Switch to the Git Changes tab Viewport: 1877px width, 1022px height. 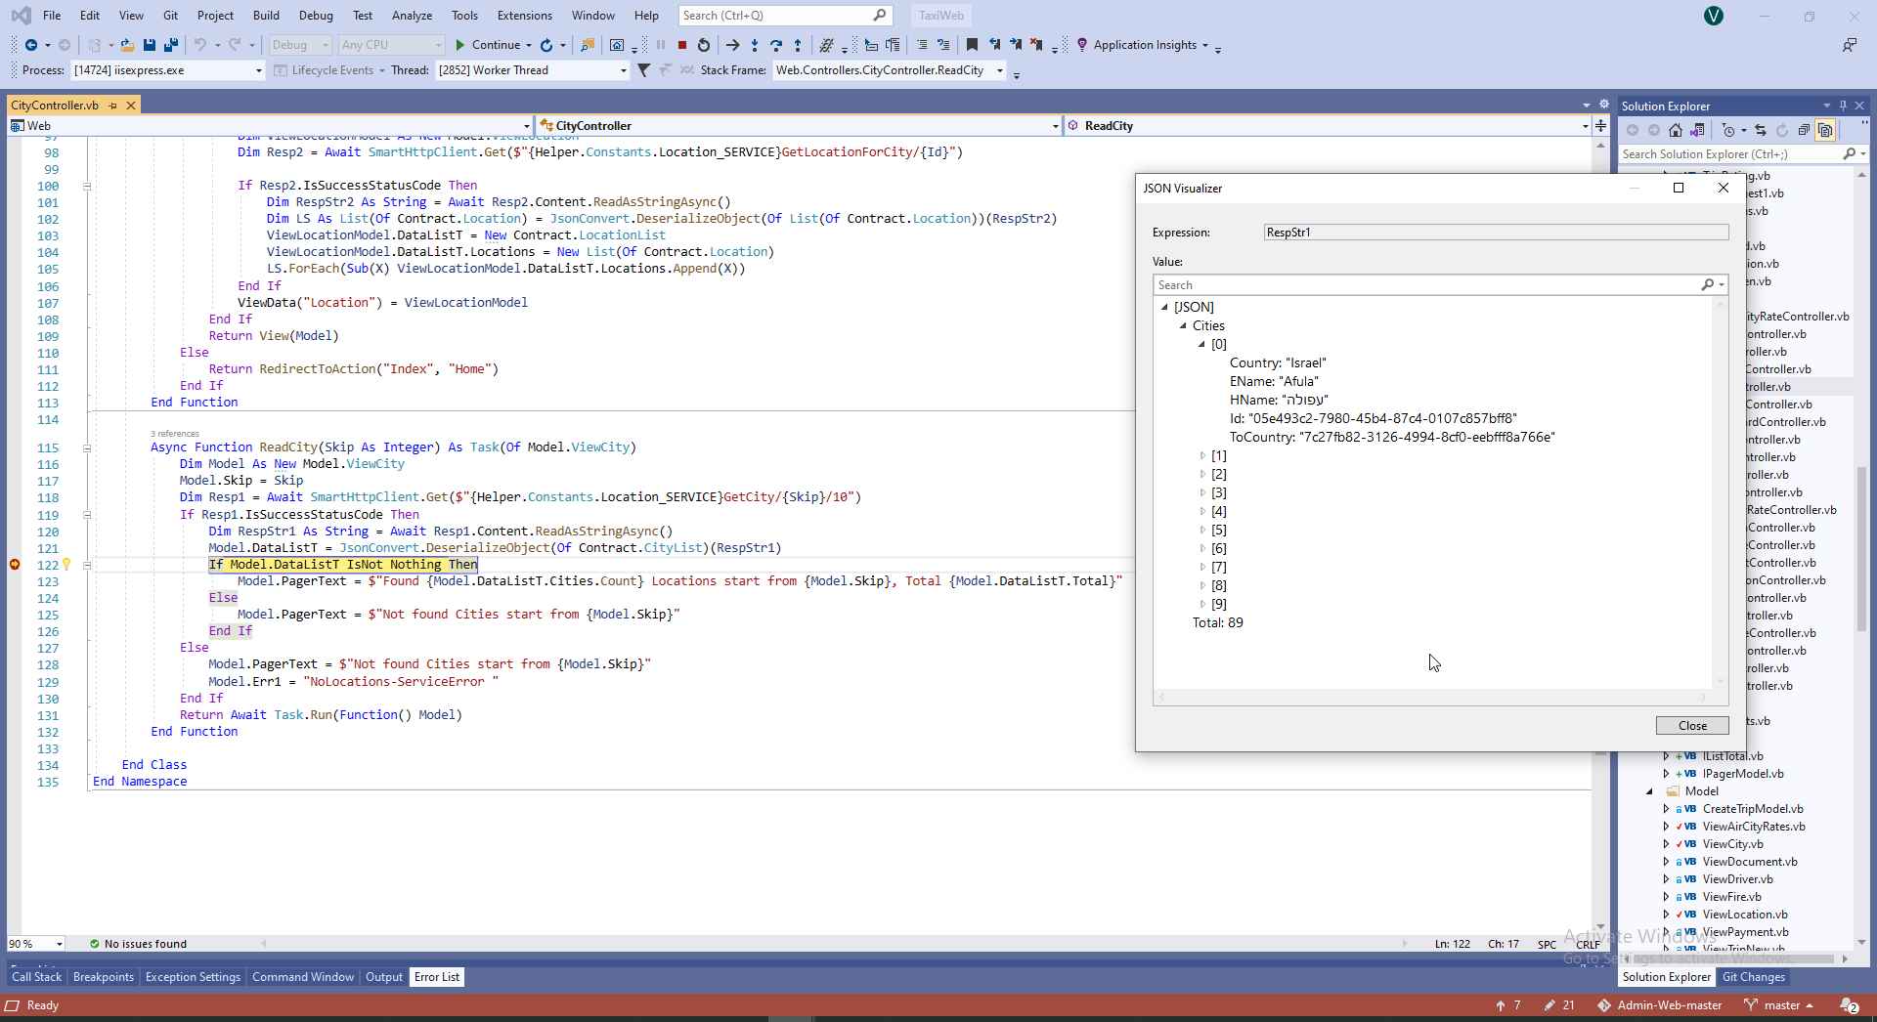pos(1754,977)
